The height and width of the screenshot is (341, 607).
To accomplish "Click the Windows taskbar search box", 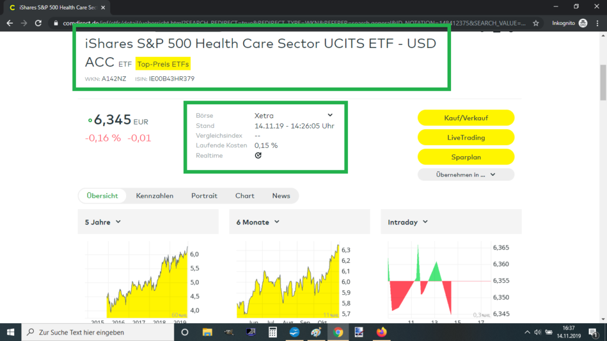I will [98, 332].
